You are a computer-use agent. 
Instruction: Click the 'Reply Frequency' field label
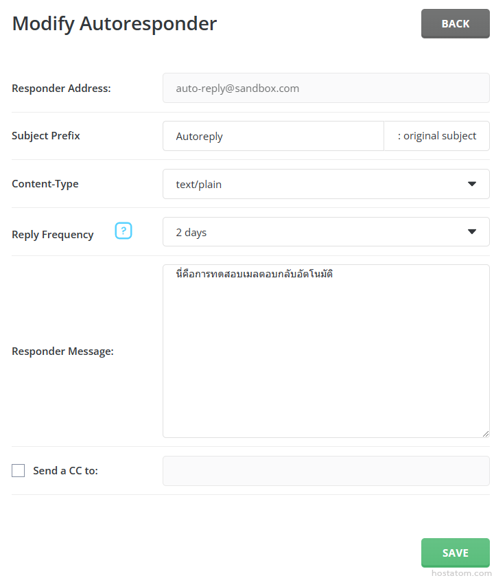[53, 235]
